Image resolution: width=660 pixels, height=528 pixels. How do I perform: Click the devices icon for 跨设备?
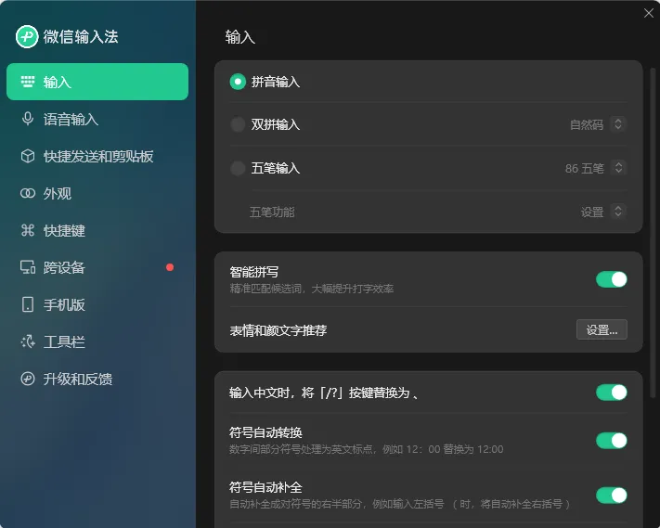(x=28, y=267)
